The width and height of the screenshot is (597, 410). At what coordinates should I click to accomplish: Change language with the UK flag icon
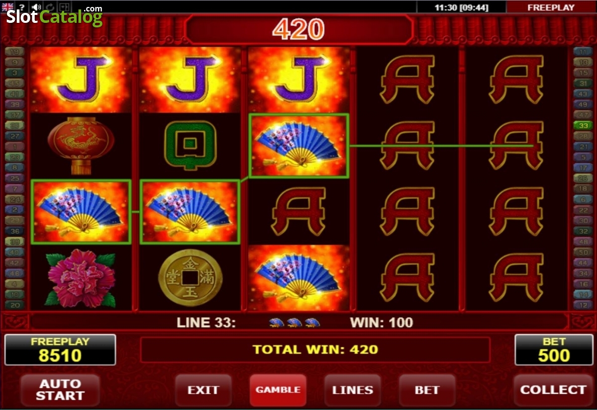click(7, 7)
